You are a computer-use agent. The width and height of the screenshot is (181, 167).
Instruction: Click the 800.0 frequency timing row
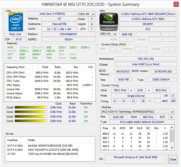click(x=135, y=134)
